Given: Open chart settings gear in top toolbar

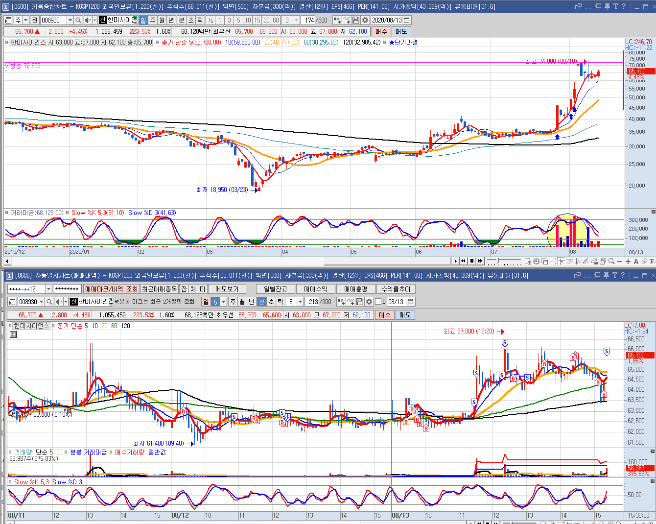Looking at the screenshot, I should 365,20.
